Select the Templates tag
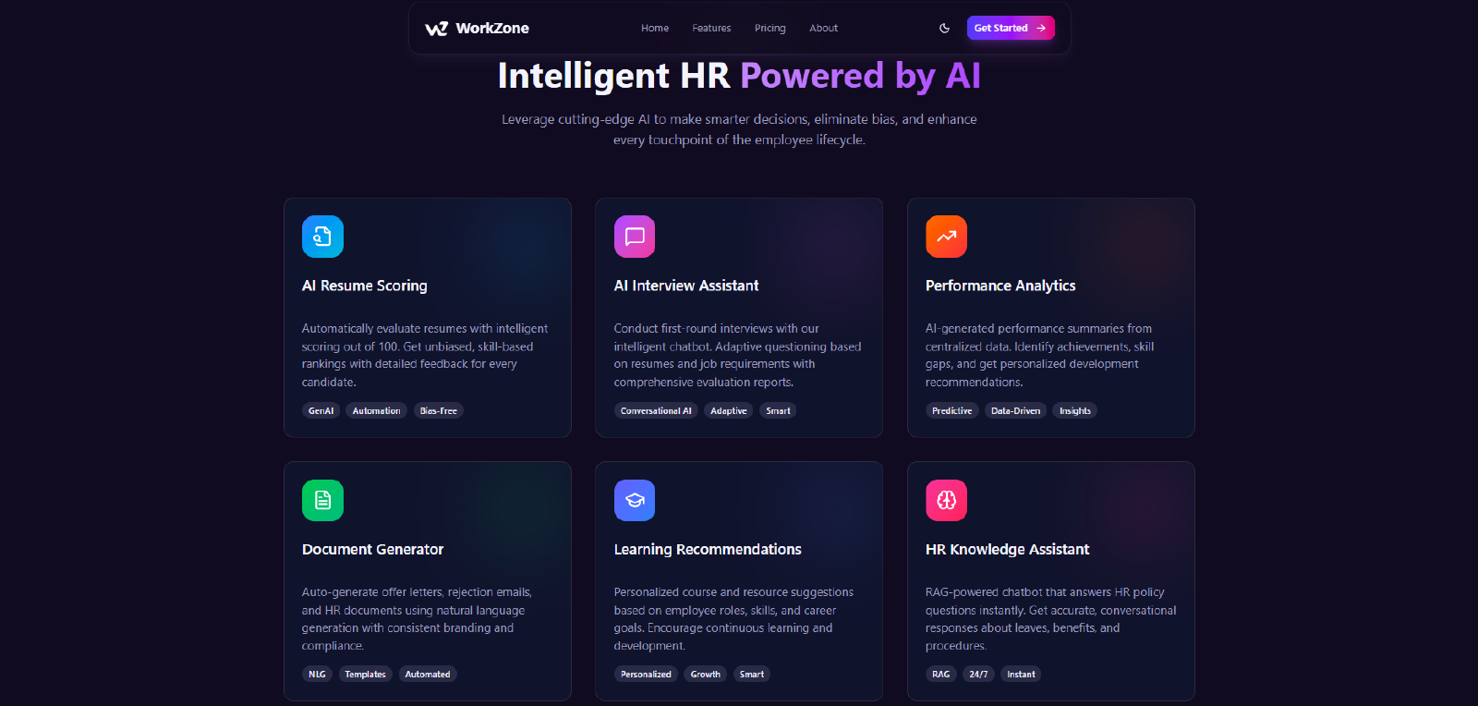This screenshot has width=1478, height=706. [x=365, y=675]
